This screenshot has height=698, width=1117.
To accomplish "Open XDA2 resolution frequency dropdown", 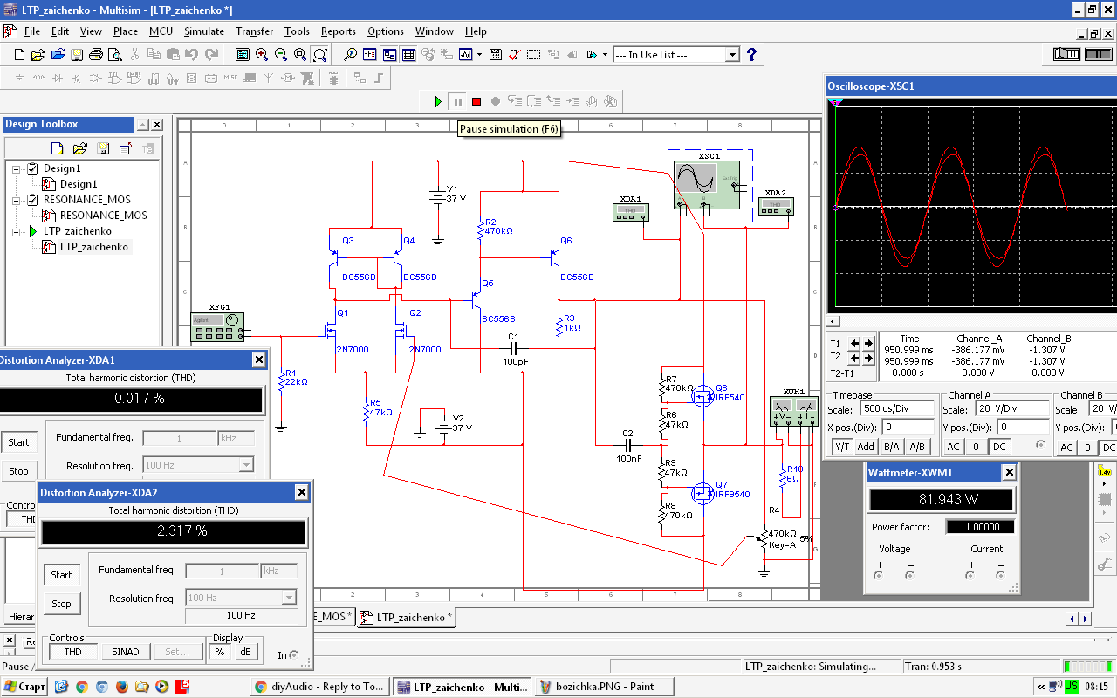I will point(289,598).
